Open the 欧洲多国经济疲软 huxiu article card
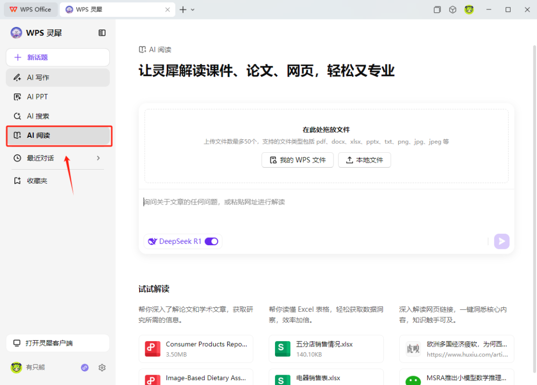The image size is (537, 385). (x=456, y=349)
